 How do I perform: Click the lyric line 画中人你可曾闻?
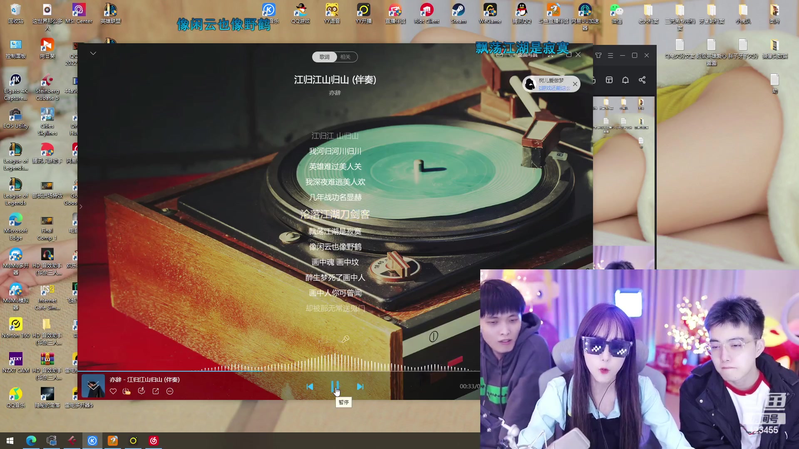[x=335, y=293]
